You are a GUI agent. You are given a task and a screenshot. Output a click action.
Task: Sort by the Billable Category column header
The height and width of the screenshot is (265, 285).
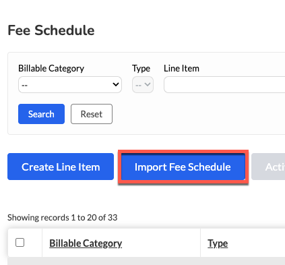pos(86,243)
